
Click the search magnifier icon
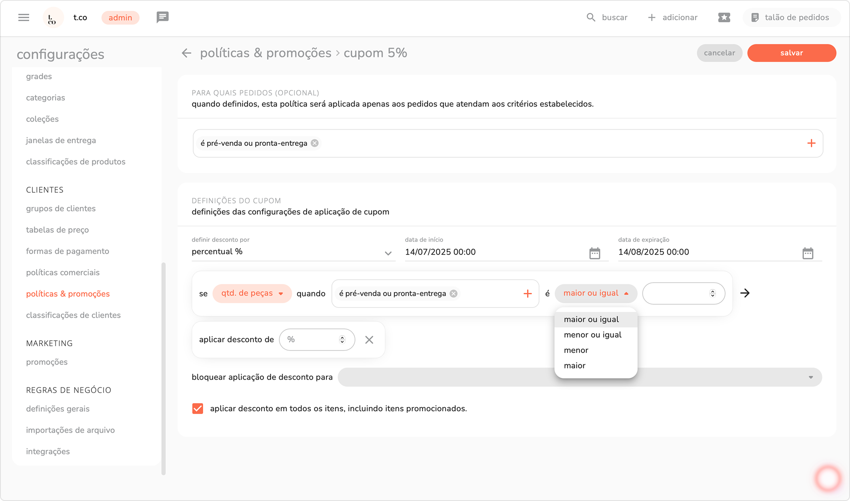pos(591,17)
